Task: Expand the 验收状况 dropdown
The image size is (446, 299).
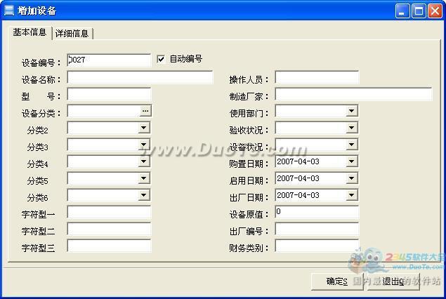Action: click(352, 128)
